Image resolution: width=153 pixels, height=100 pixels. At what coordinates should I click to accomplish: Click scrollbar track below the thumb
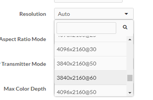point(130,86)
